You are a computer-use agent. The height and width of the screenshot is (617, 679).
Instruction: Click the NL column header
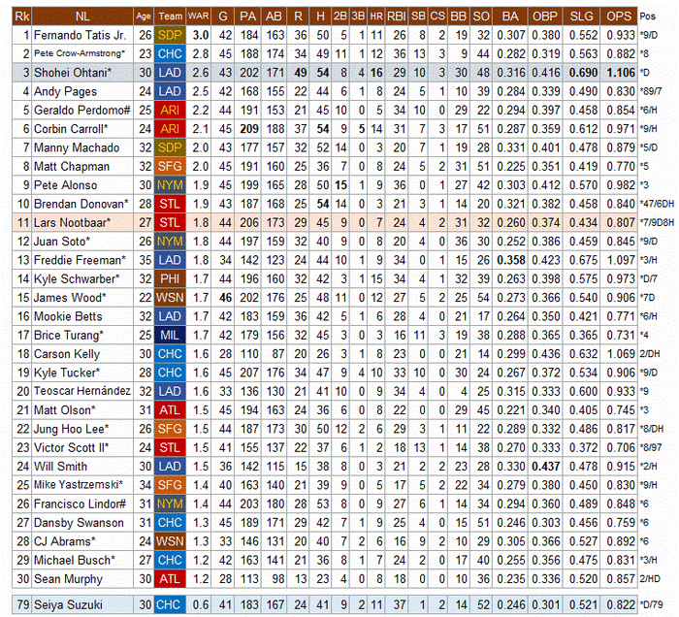[82, 16]
